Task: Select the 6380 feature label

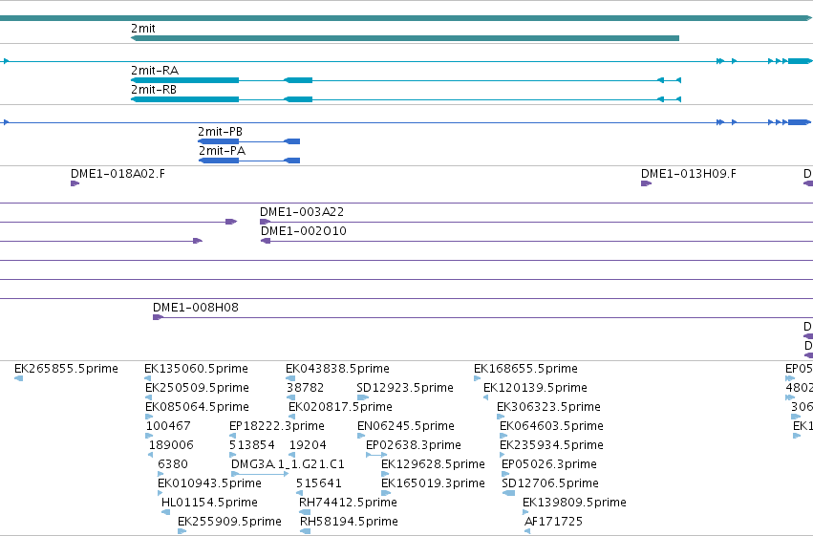Action: 173,464
